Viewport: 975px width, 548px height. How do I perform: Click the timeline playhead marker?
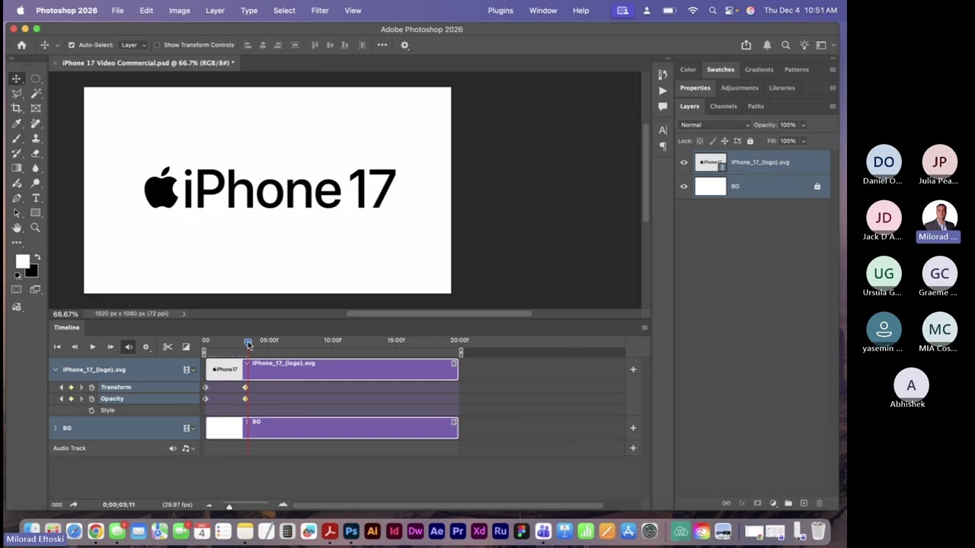tap(248, 342)
